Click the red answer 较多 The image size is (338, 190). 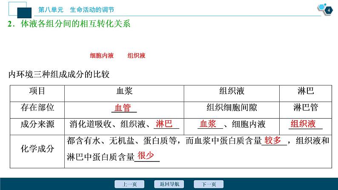point(273,140)
